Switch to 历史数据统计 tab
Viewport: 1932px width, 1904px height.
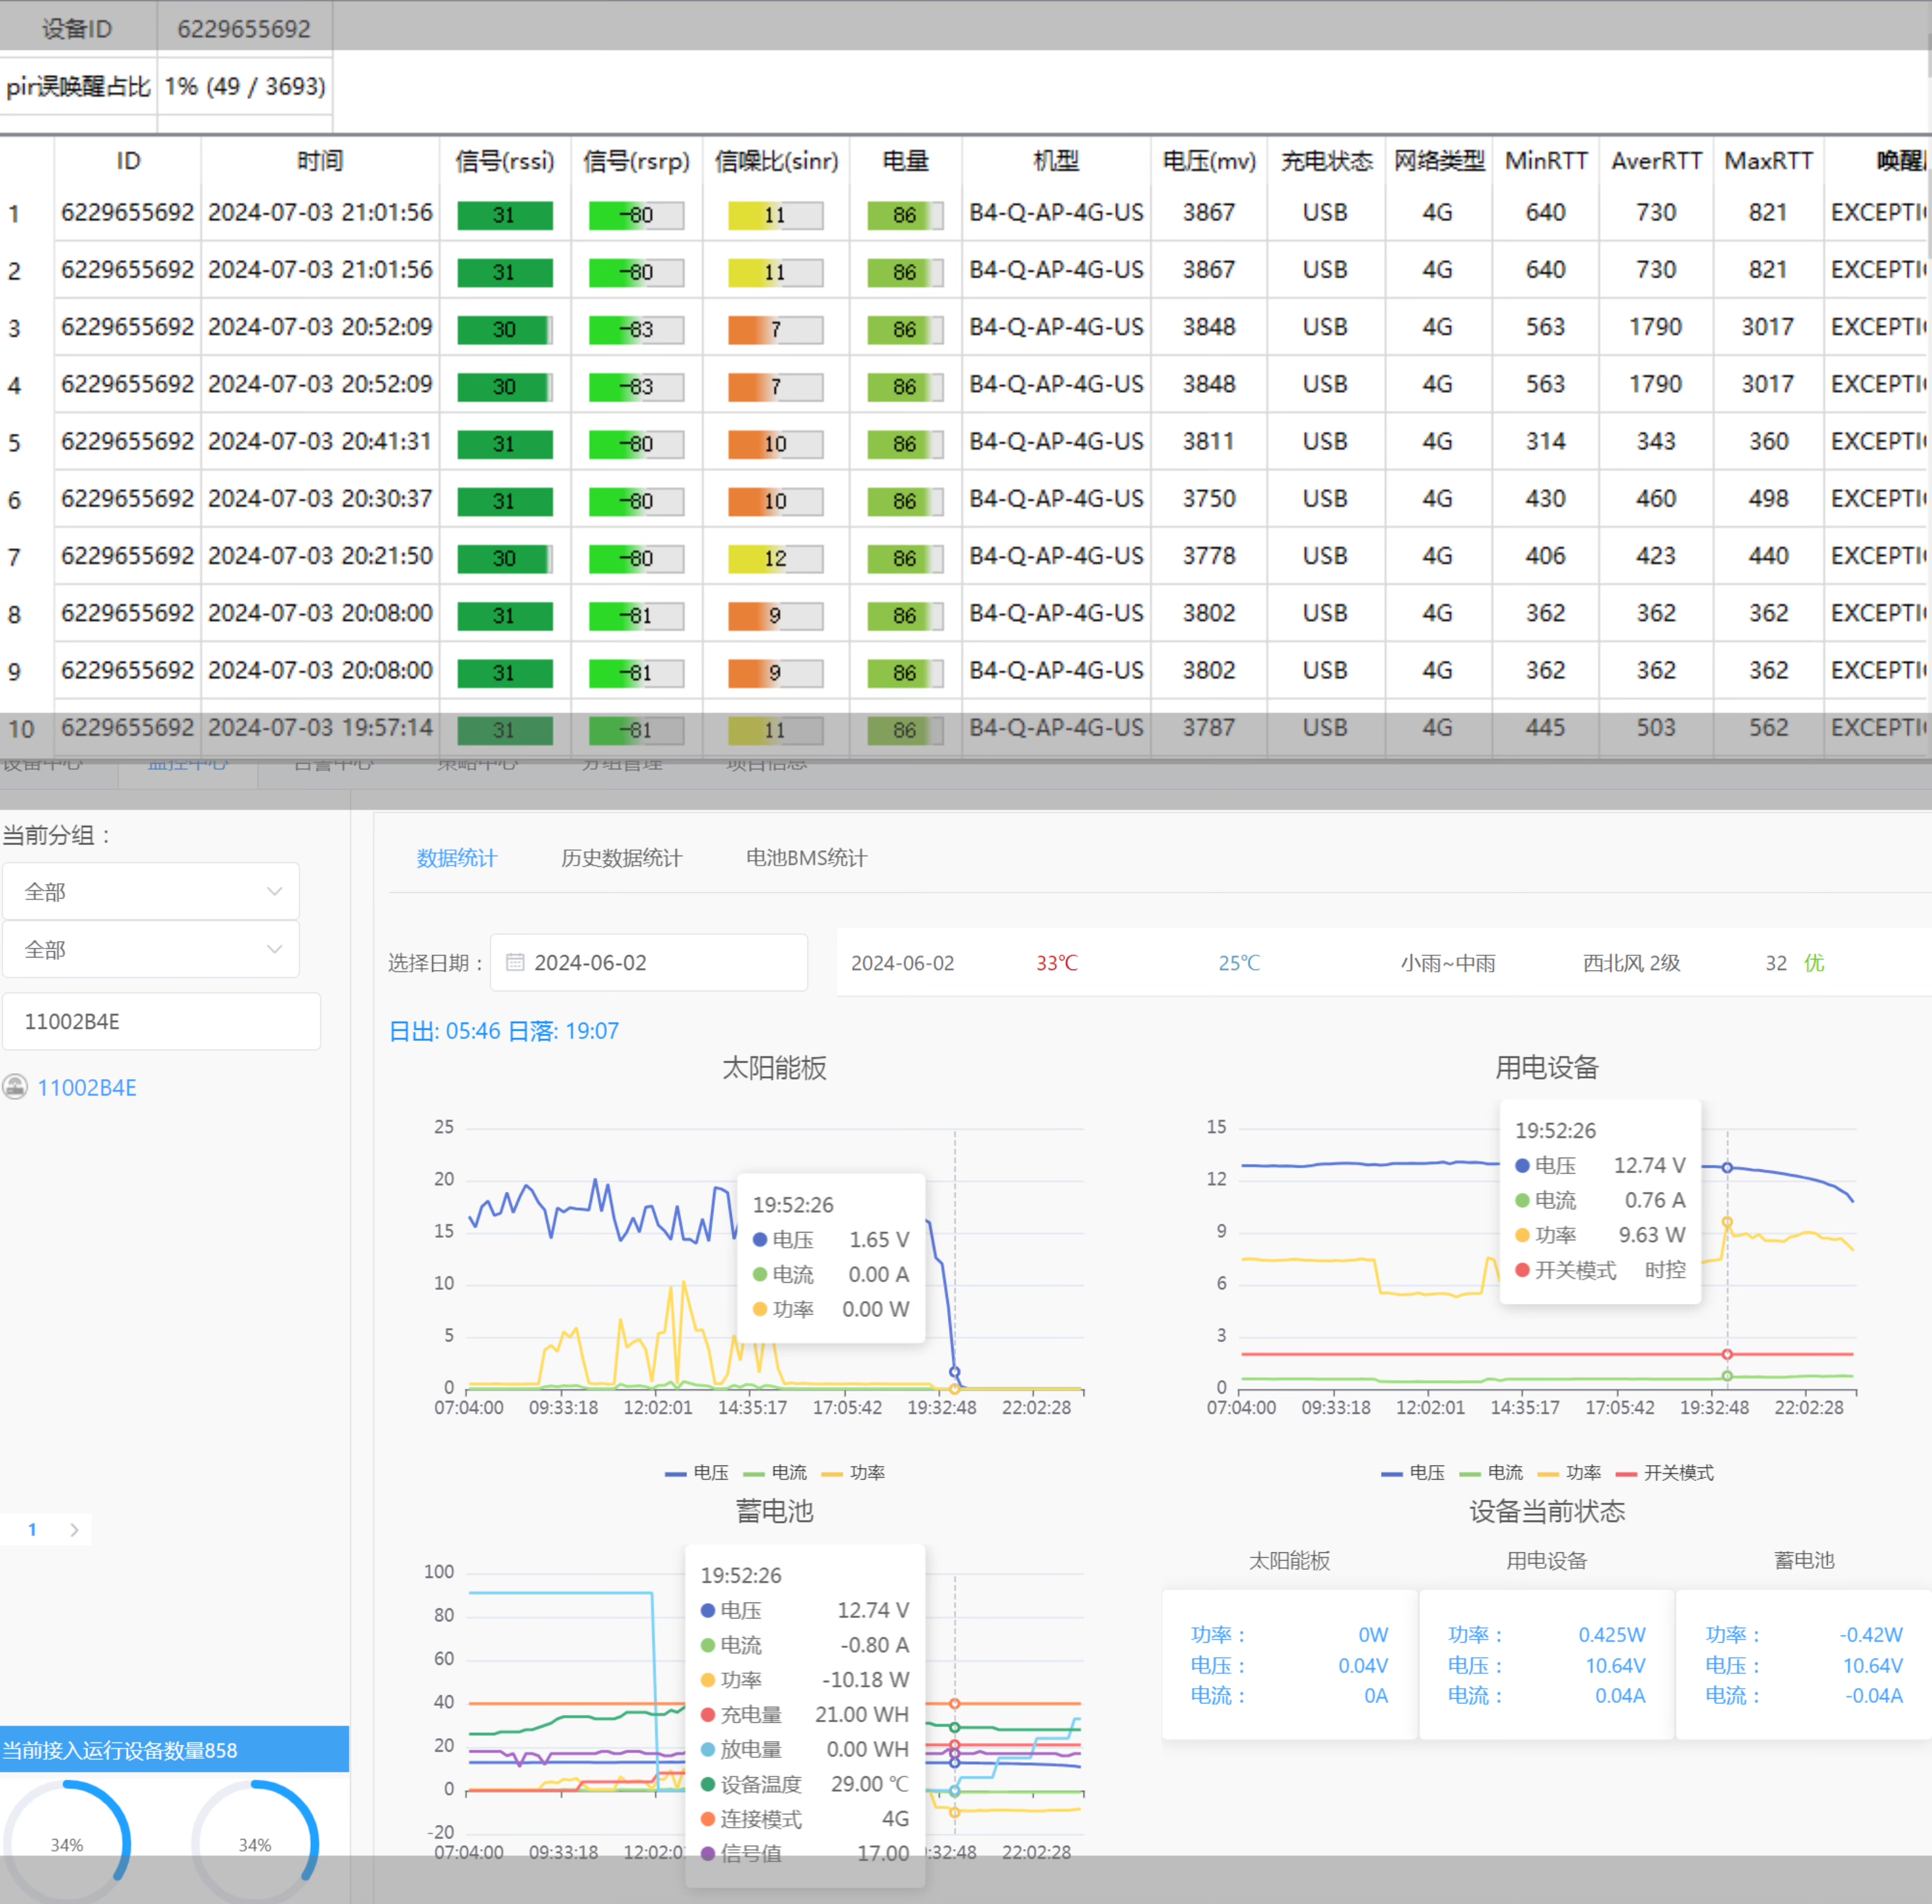click(x=620, y=858)
